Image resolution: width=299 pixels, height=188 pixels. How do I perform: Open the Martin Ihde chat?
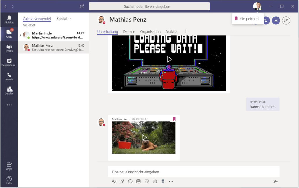coord(53,35)
